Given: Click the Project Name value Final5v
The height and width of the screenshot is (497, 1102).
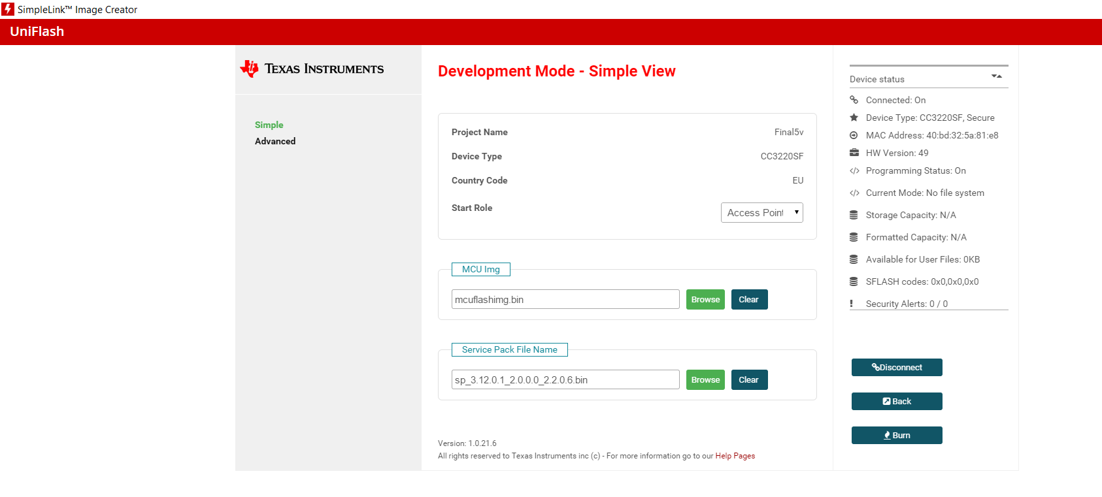Looking at the screenshot, I should click(x=789, y=132).
